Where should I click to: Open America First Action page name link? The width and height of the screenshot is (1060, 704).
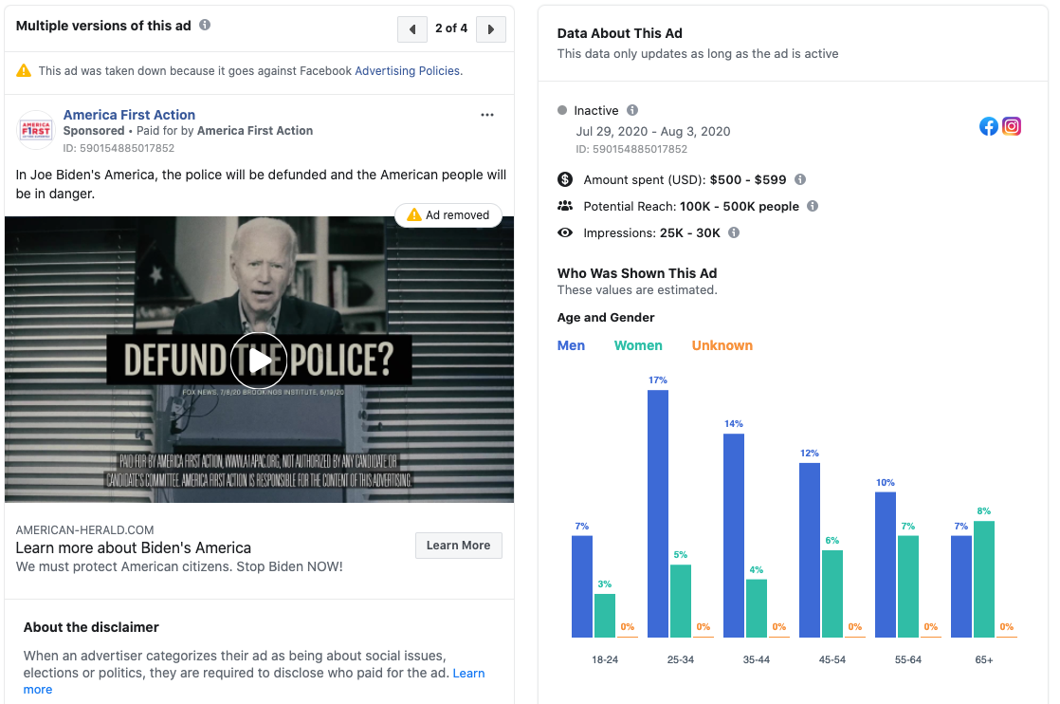(x=129, y=115)
